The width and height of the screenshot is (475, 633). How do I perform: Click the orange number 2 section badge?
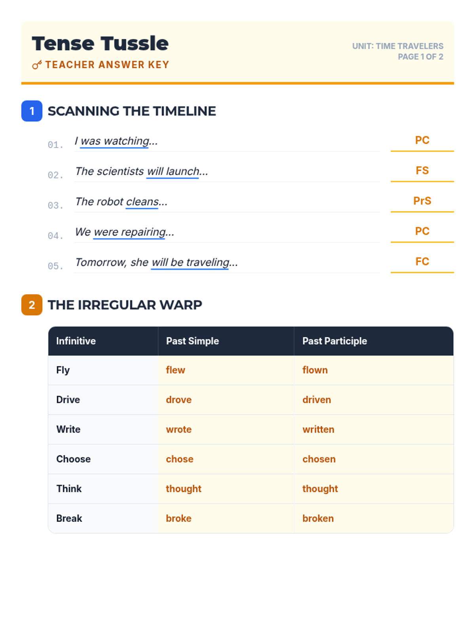(x=32, y=305)
